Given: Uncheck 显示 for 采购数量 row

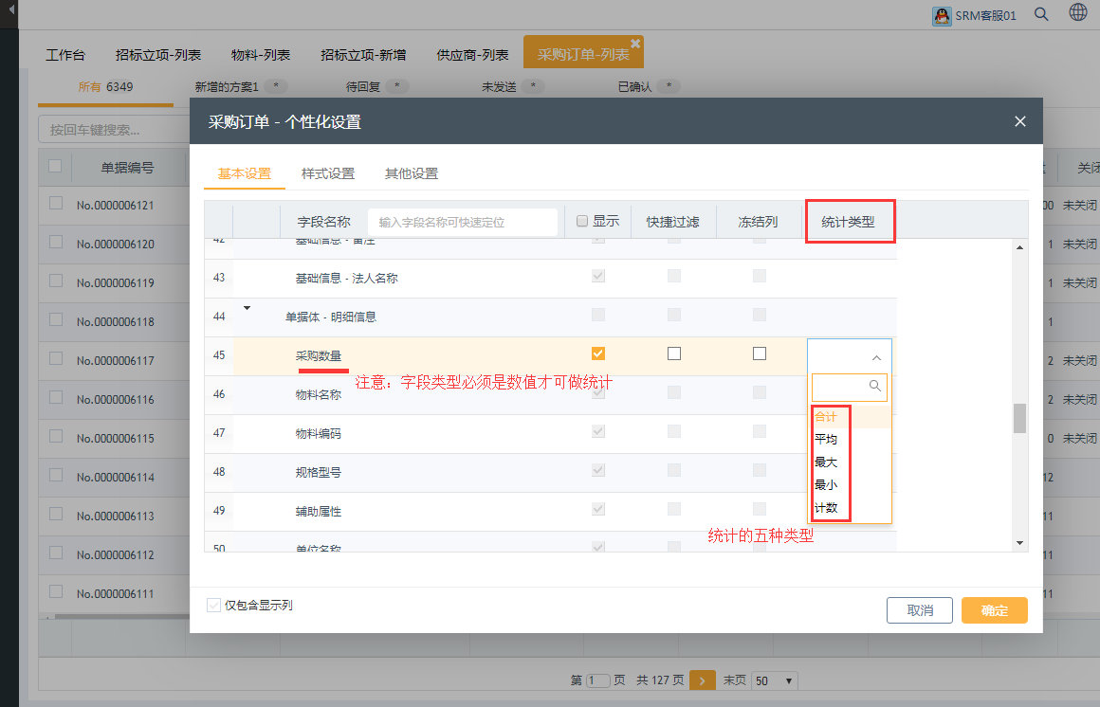Looking at the screenshot, I should pyautogui.click(x=598, y=353).
